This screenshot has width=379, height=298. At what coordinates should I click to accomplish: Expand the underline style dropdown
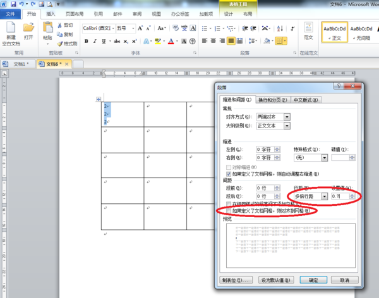[110, 41]
